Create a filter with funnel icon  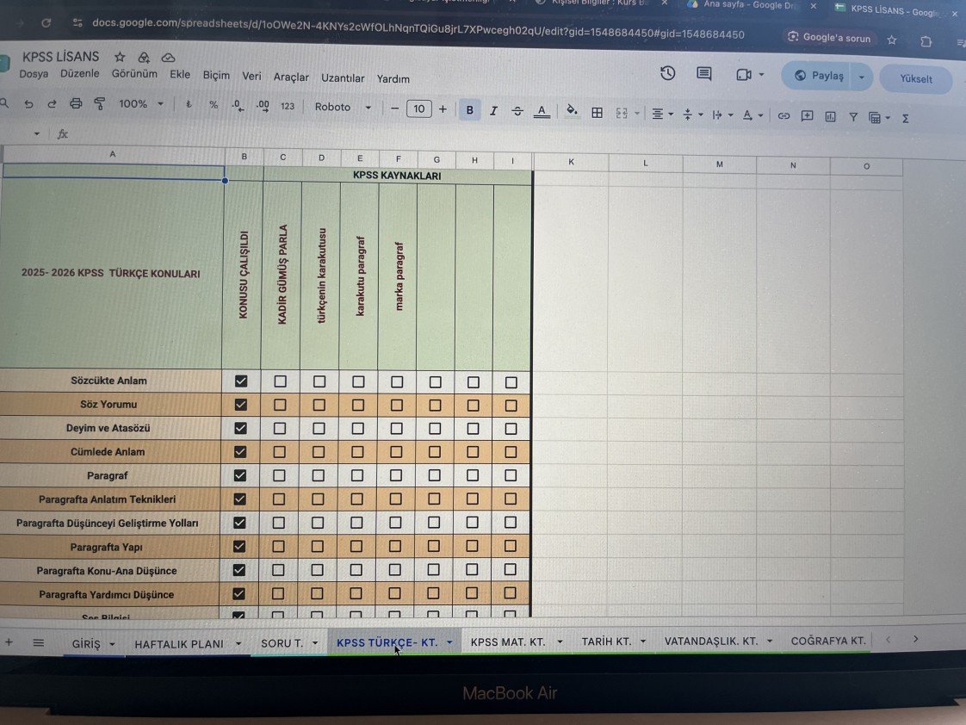coord(853,117)
